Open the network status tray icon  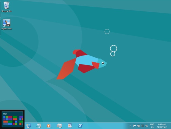pos(143,126)
